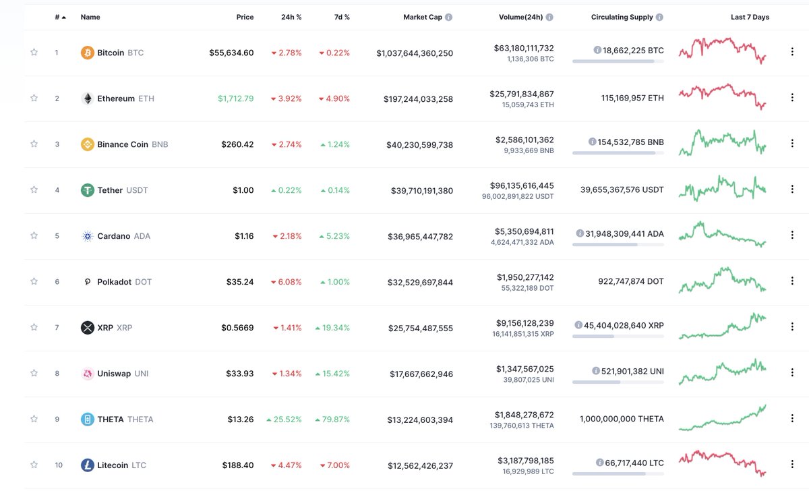Viewport: 809px width, 491px height.
Task: Click the THETA logo icon
Action: [88, 420]
